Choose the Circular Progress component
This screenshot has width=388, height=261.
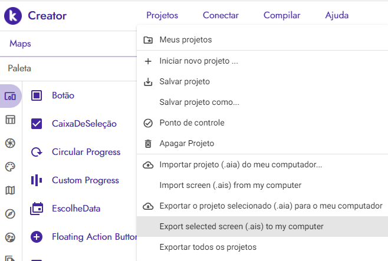click(x=86, y=152)
